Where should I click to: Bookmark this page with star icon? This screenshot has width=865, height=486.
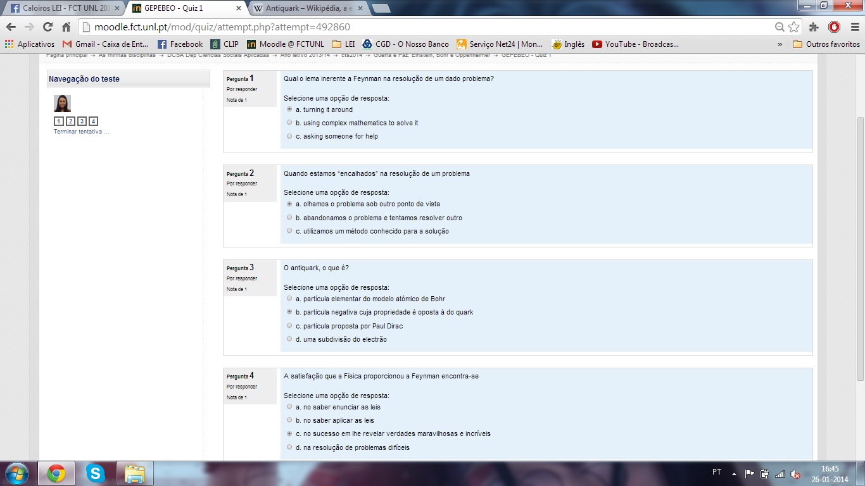[x=793, y=27]
